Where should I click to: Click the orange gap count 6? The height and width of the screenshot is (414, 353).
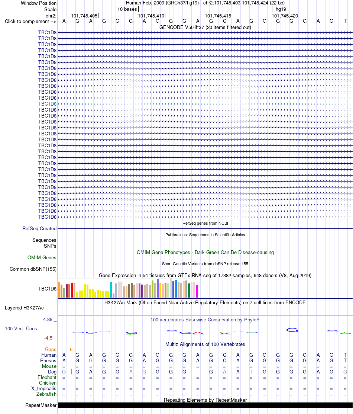(71, 350)
